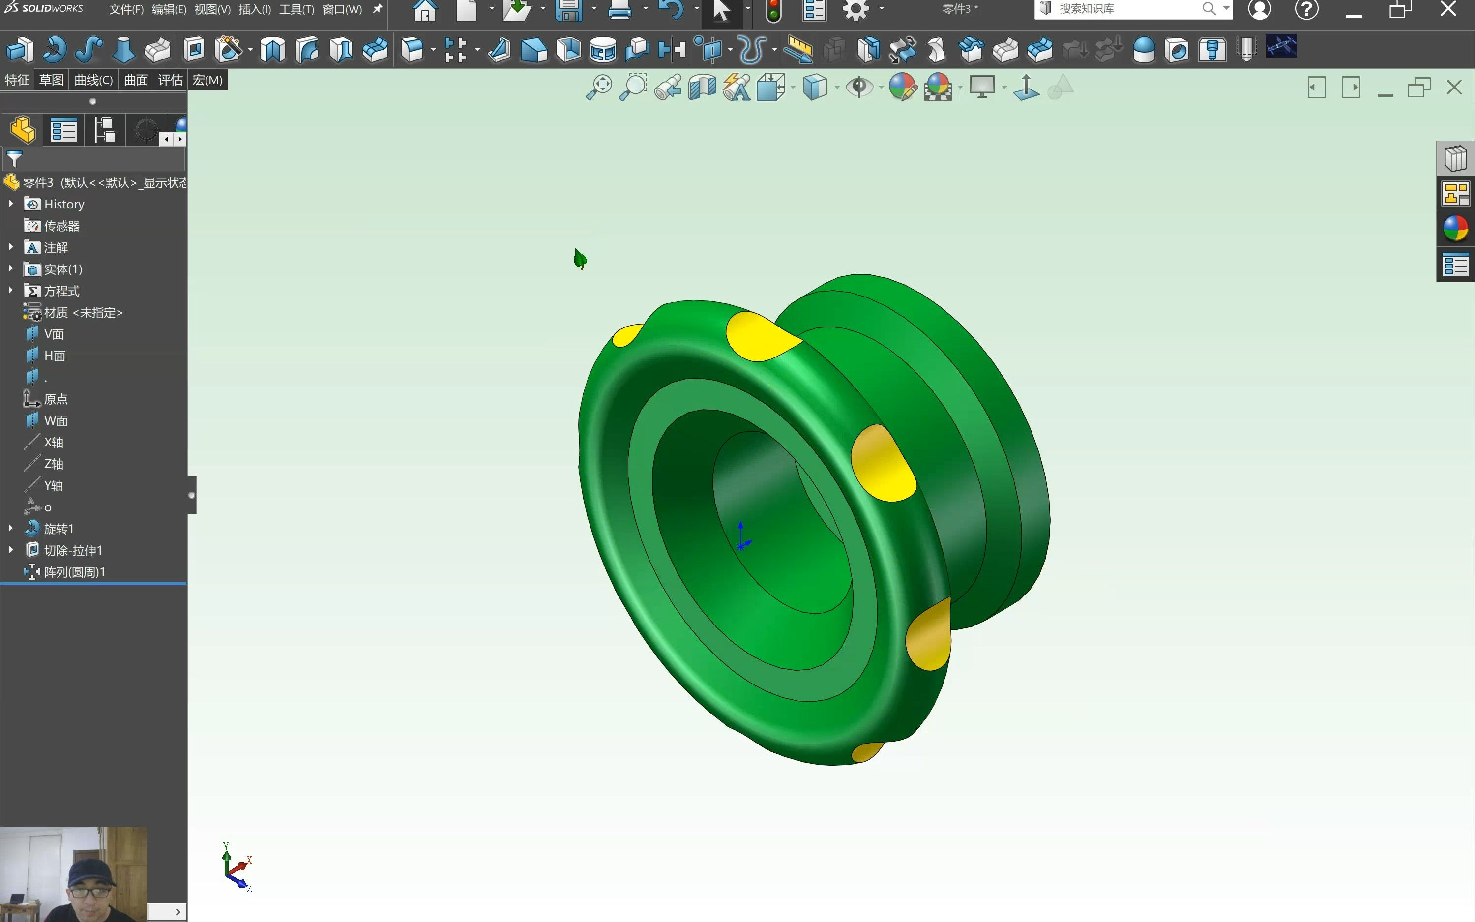Click the Home button
This screenshot has width=1475, height=922.
[x=425, y=11]
